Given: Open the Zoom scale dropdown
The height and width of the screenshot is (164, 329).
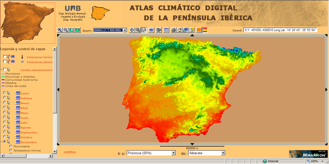Looking at the screenshot, I should [110, 30].
